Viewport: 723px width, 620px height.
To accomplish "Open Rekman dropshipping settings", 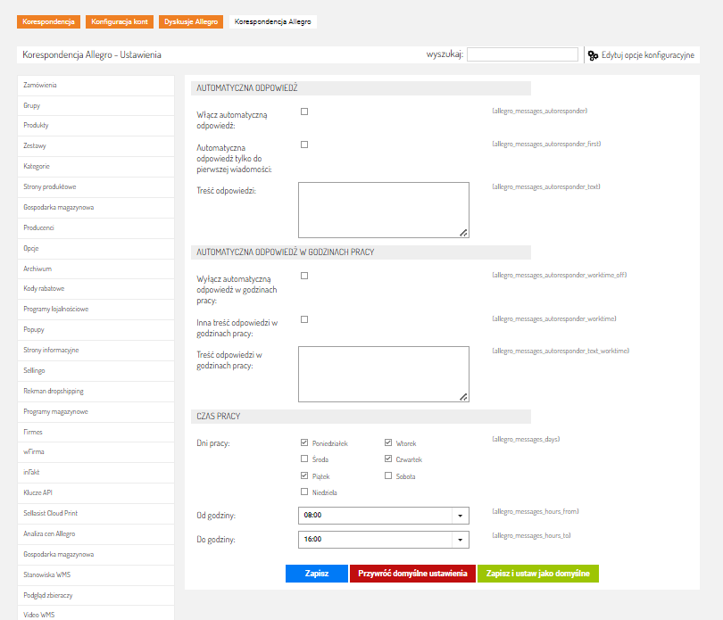I will (96, 392).
